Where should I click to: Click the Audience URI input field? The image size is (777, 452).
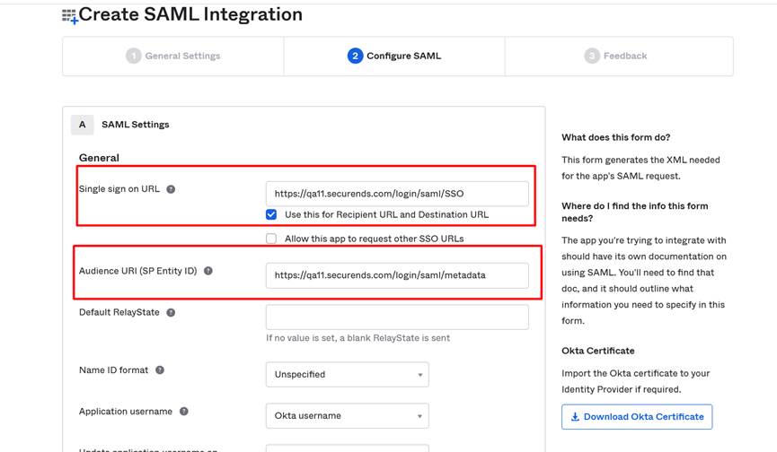click(x=397, y=275)
